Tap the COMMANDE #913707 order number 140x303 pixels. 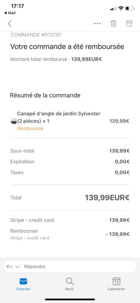click(x=36, y=35)
